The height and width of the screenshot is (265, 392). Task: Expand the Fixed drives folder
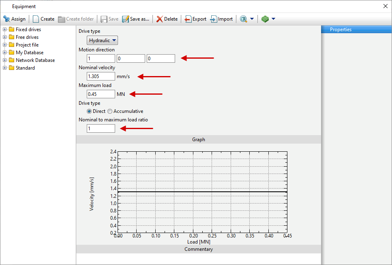[x=5, y=30]
